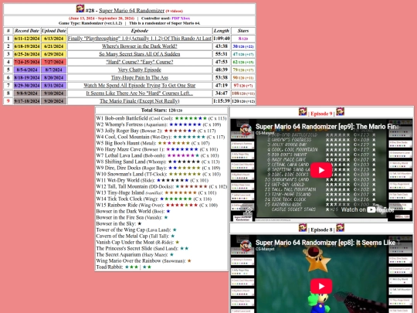
Task: Open Episode 8 video title link
Action: (327, 243)
